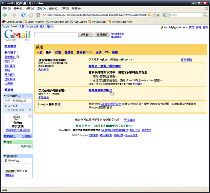Open the Contacts (通訊錄) link
This screenshot has width=210, height=193.
(x=9, y=90)
